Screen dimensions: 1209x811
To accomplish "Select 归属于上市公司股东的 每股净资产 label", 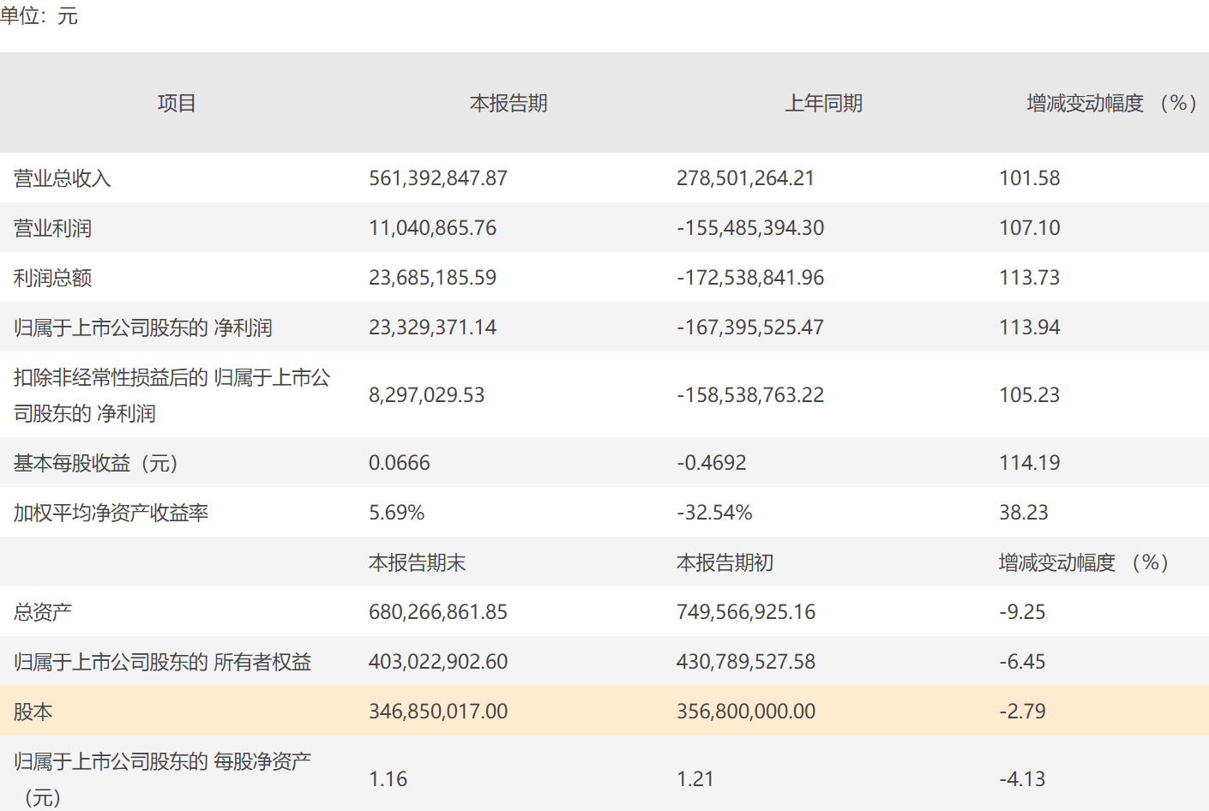I will pyautogui.click(x=163, y=778).
